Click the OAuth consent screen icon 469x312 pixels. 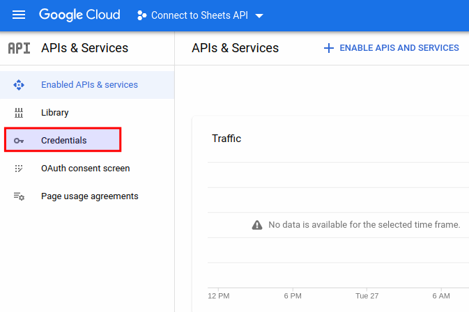click(x=19, y=169)
